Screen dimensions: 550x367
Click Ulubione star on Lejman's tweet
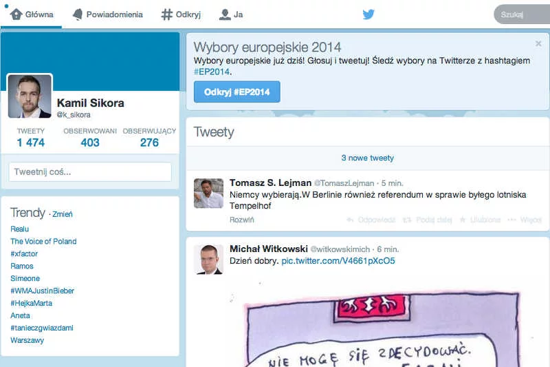[480, 220]
